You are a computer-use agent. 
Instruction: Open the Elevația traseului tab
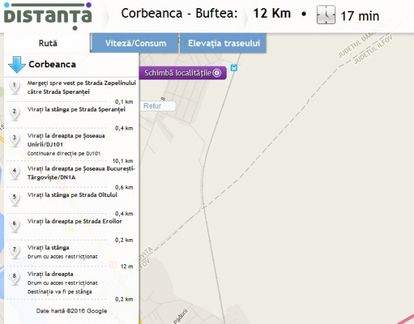(x=223, y=43)
